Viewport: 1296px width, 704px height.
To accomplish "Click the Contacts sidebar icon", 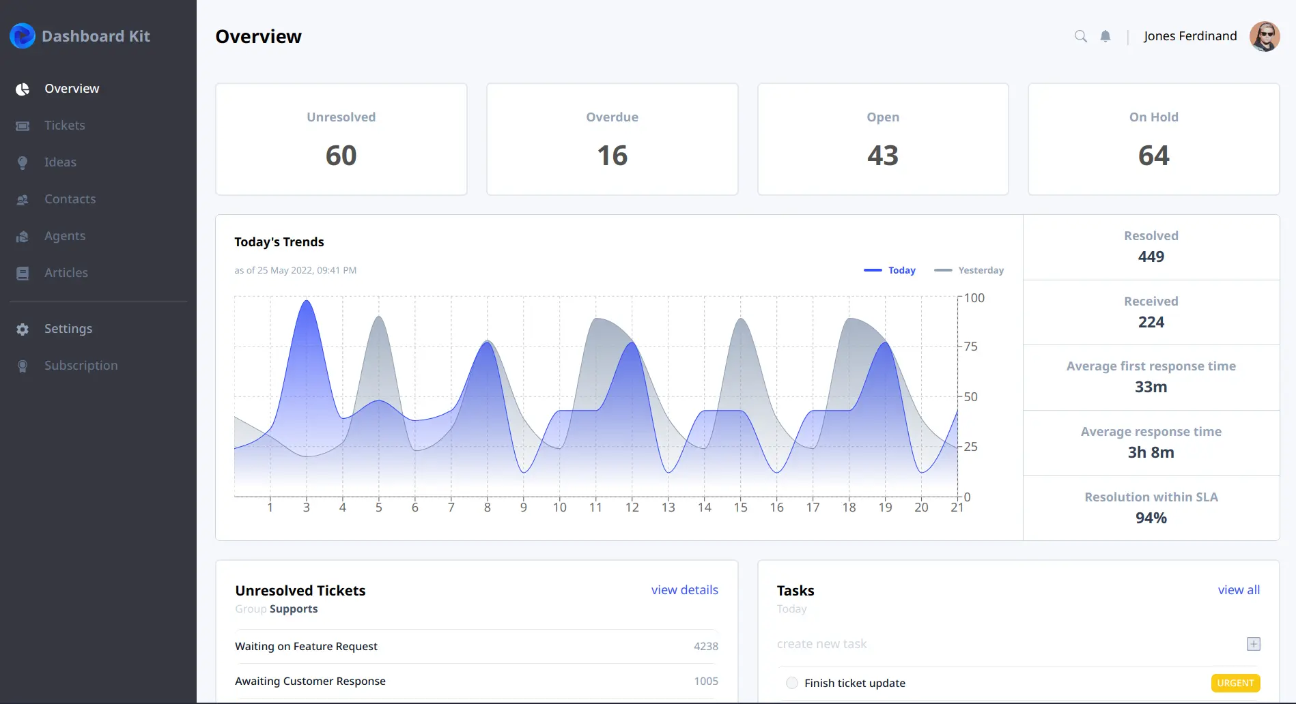I will pos(23,199).
